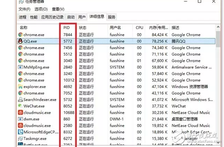Click SYSTEM user in the MsMpEng.exe row
Image resolution: width=224 pixels, height=147 pixels.
(117, 67)
